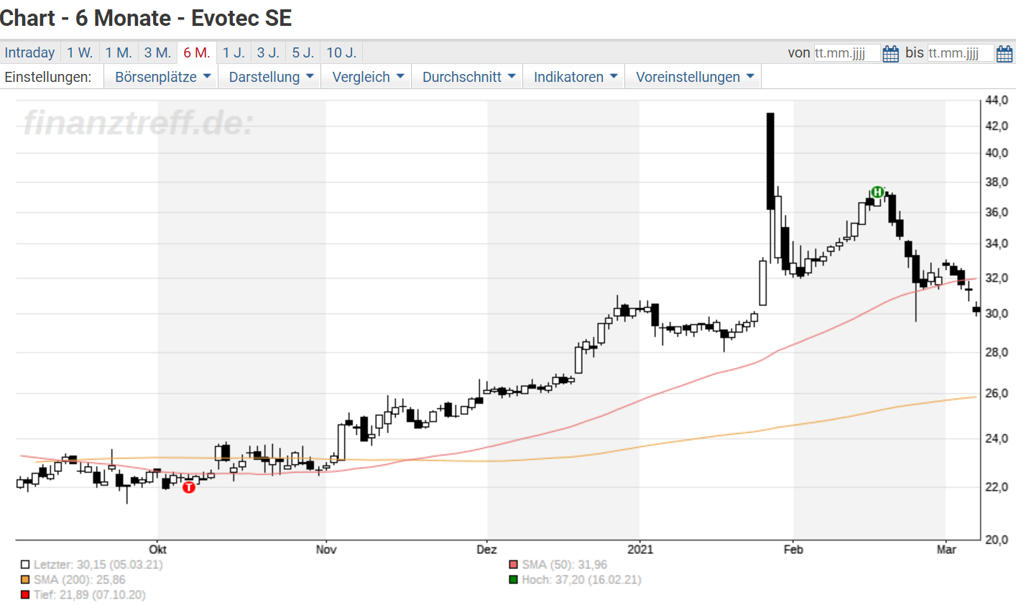Expand the Voreinstellungen dropdown
1016x605 pixels.
click(694, 77)
